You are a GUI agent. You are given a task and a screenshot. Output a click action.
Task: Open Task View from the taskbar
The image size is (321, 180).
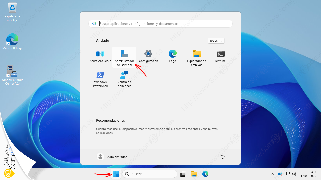183,174
